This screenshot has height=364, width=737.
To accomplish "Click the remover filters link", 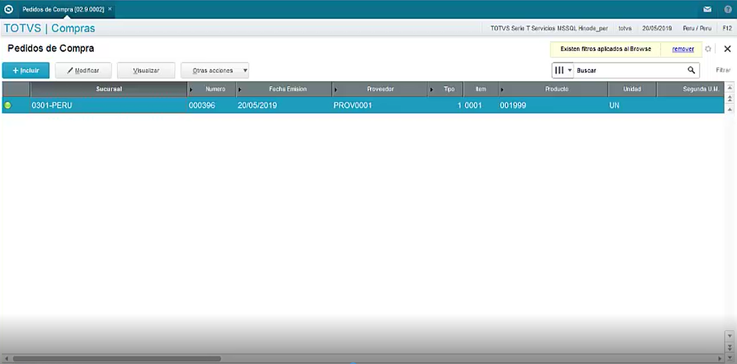I will 683,49.
